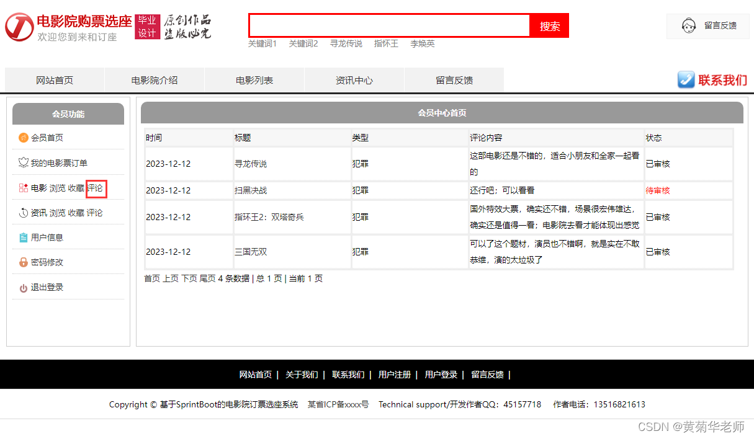
Task: Click 首页 in the pagination
Action: [x=152, y=278]
